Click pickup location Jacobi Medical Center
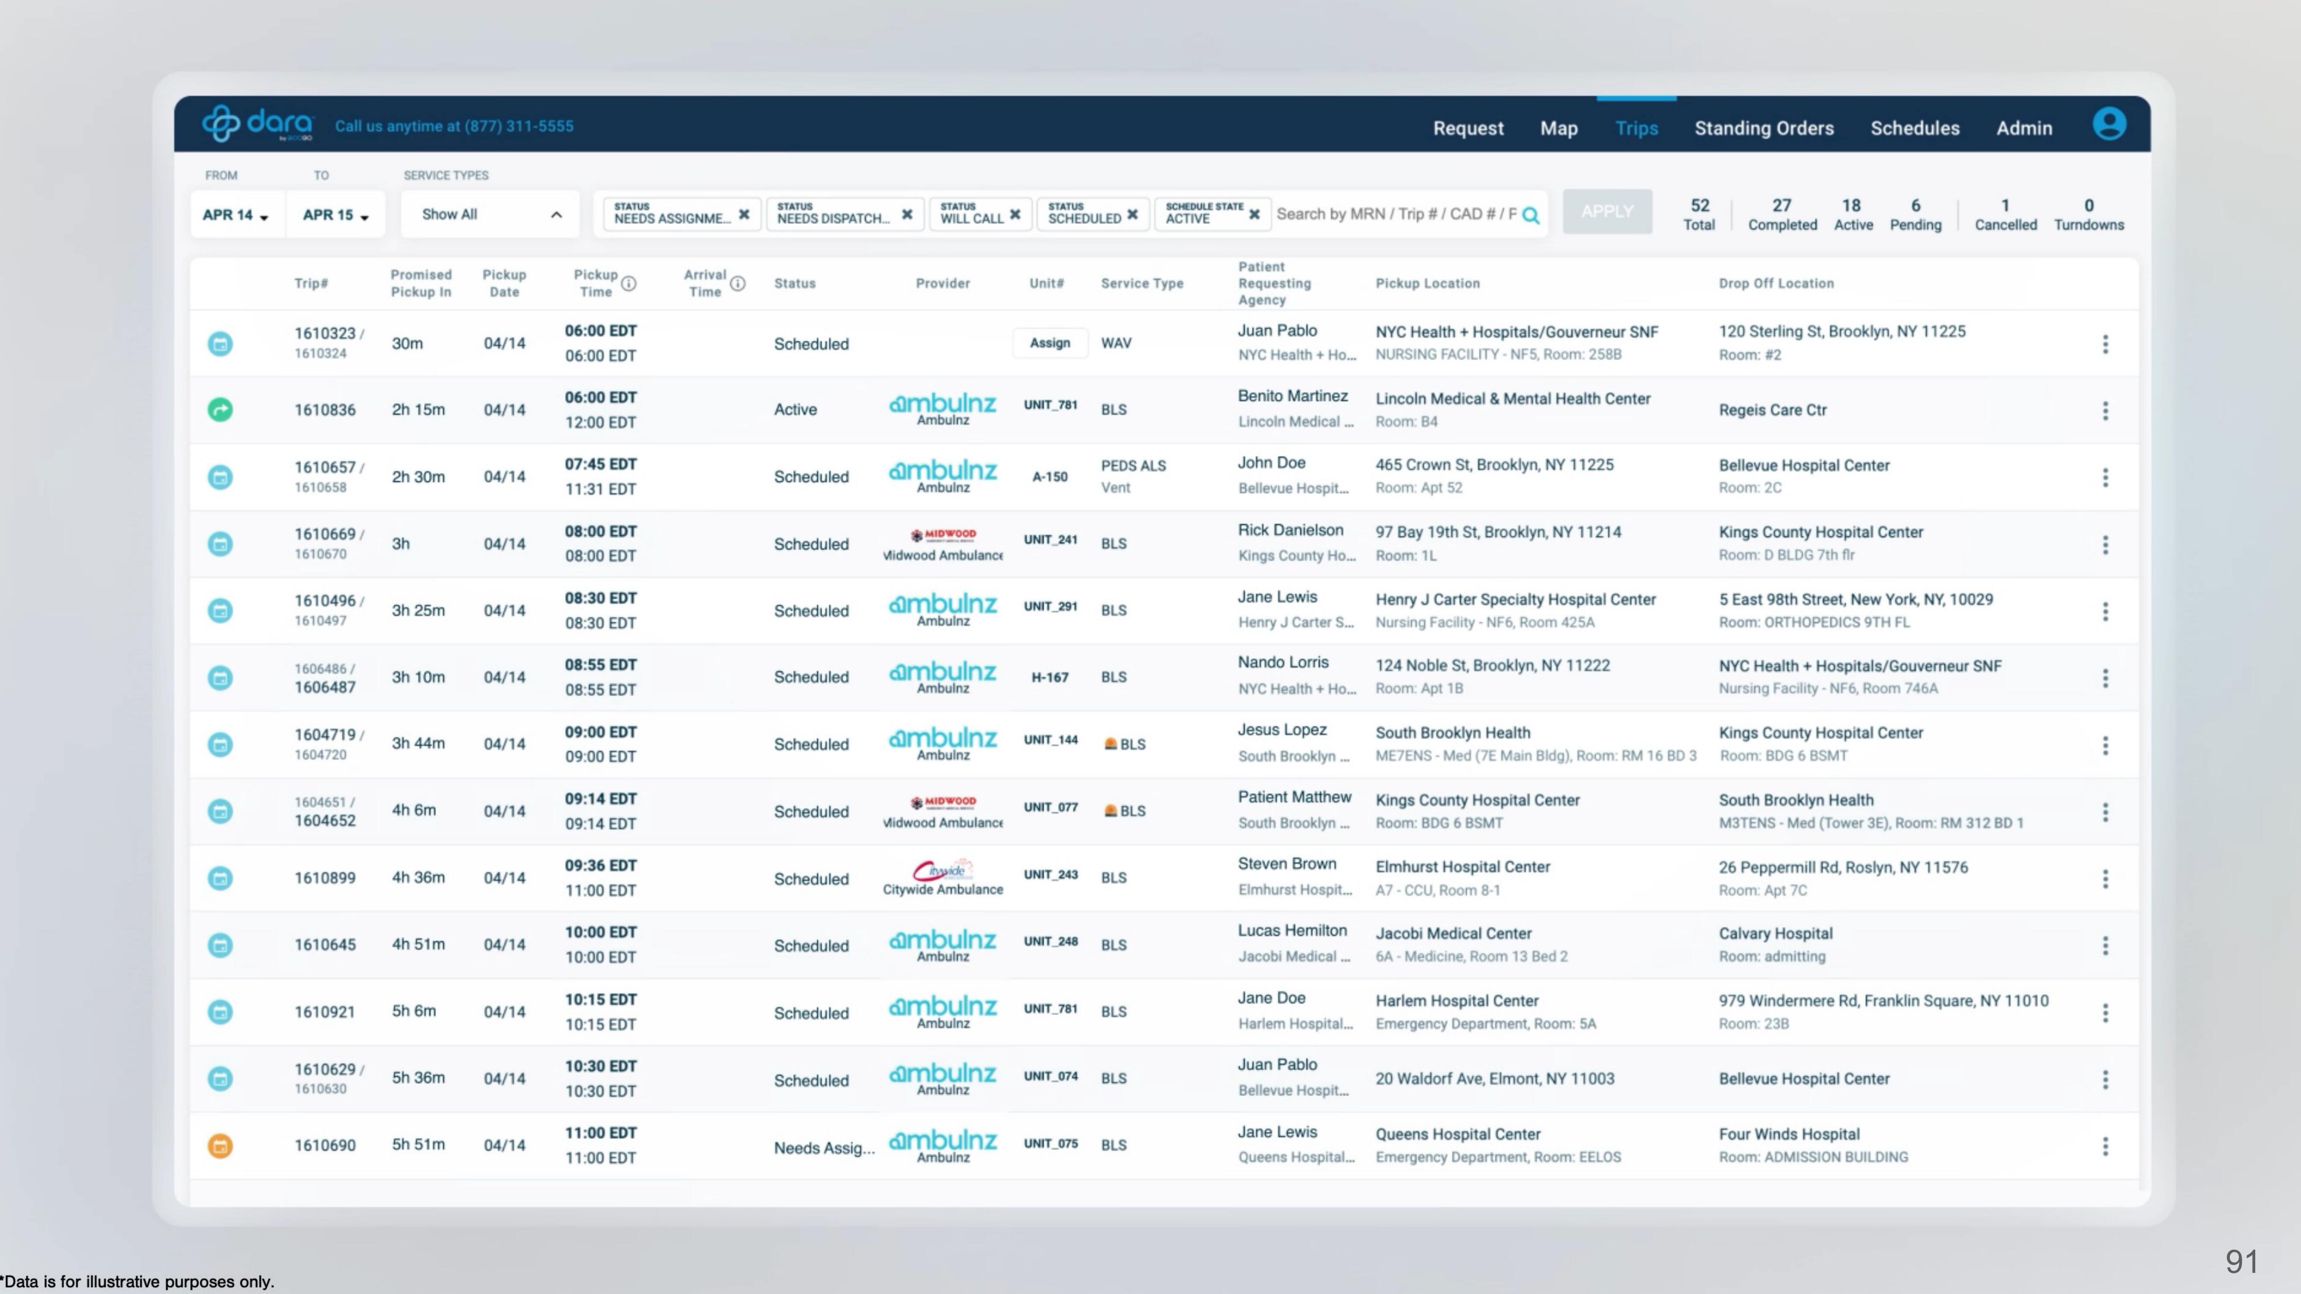Screen dimensions: 2301x1294 point(1453,934)
